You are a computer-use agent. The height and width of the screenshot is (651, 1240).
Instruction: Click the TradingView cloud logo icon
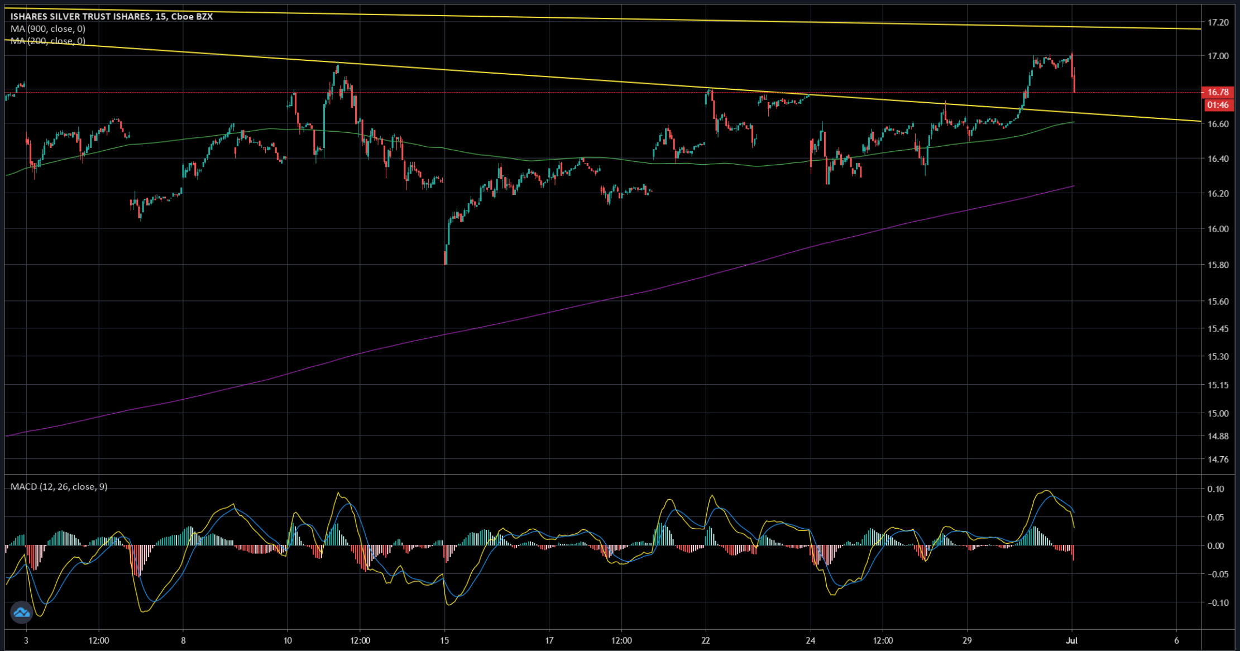point(21,612)
